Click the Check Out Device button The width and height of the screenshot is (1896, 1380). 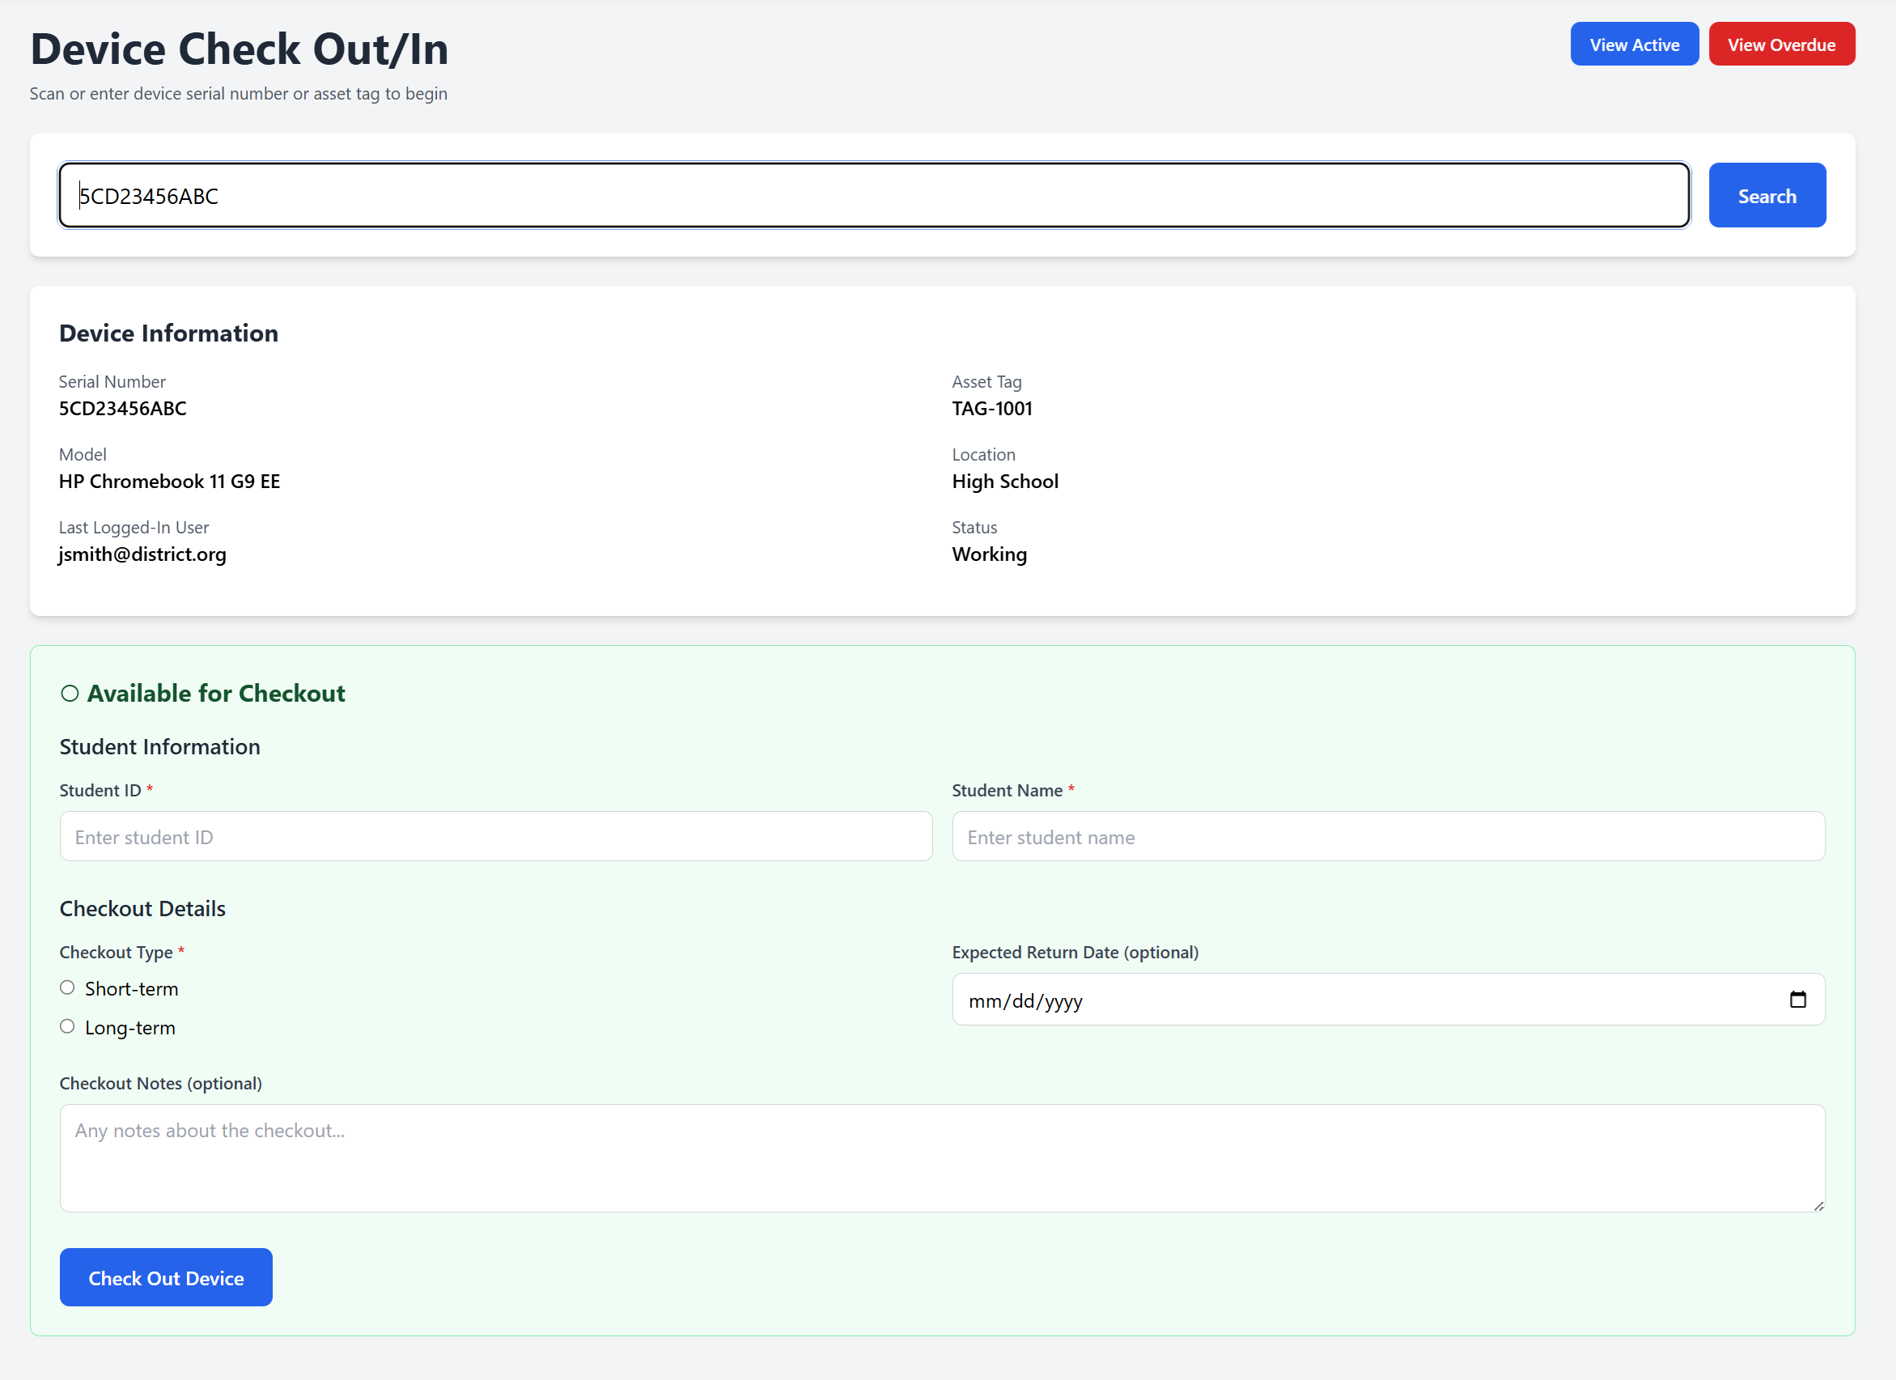click(x=166, y=1277)
